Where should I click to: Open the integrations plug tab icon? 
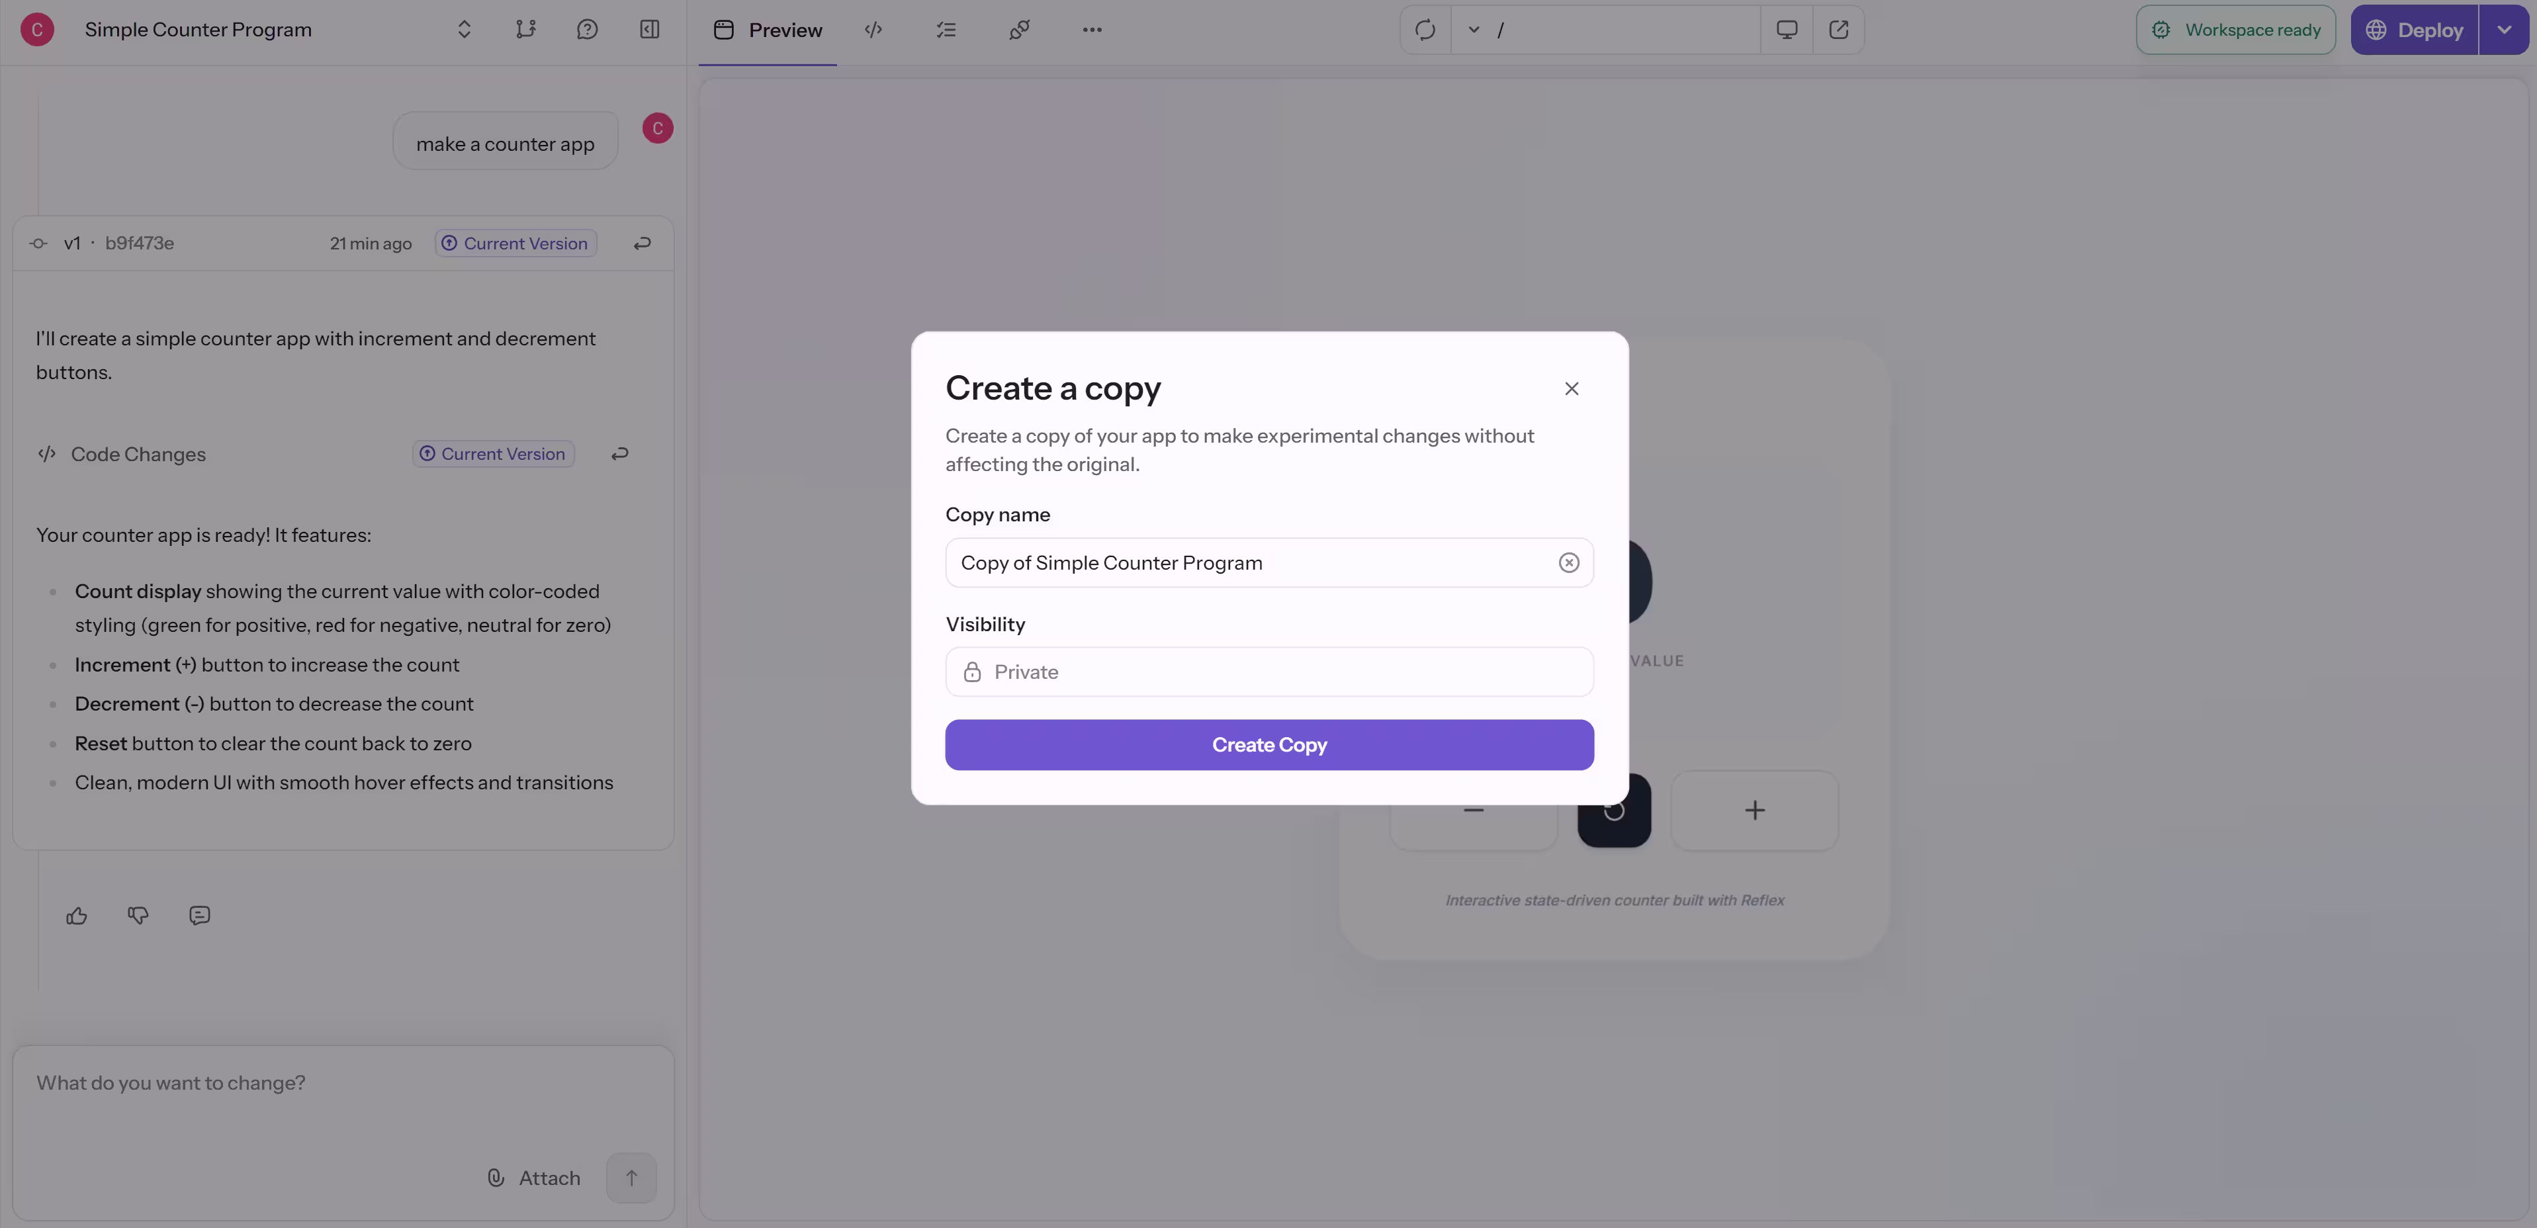(x=1019, y=30)
